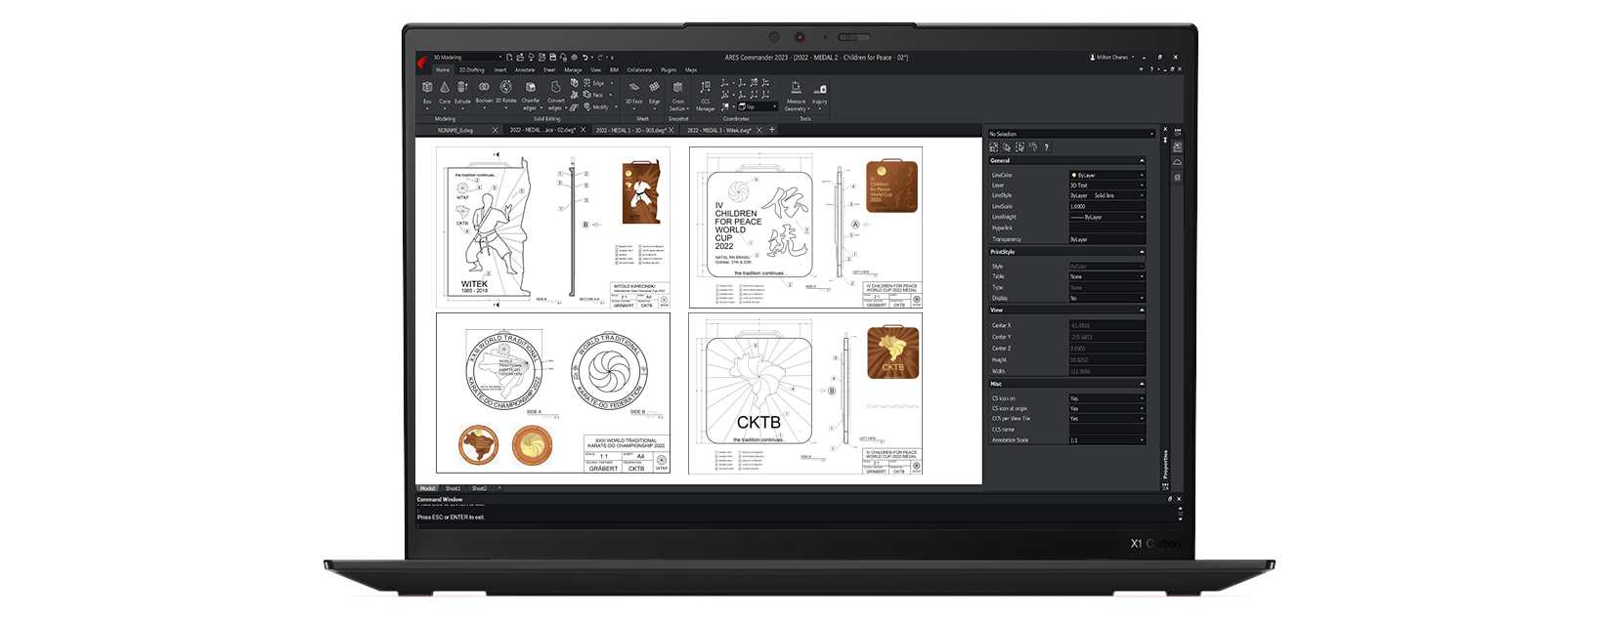The image size is (1603, 621).
Task: Switch to the Insert ribbon tab
Action: point(500,70)
